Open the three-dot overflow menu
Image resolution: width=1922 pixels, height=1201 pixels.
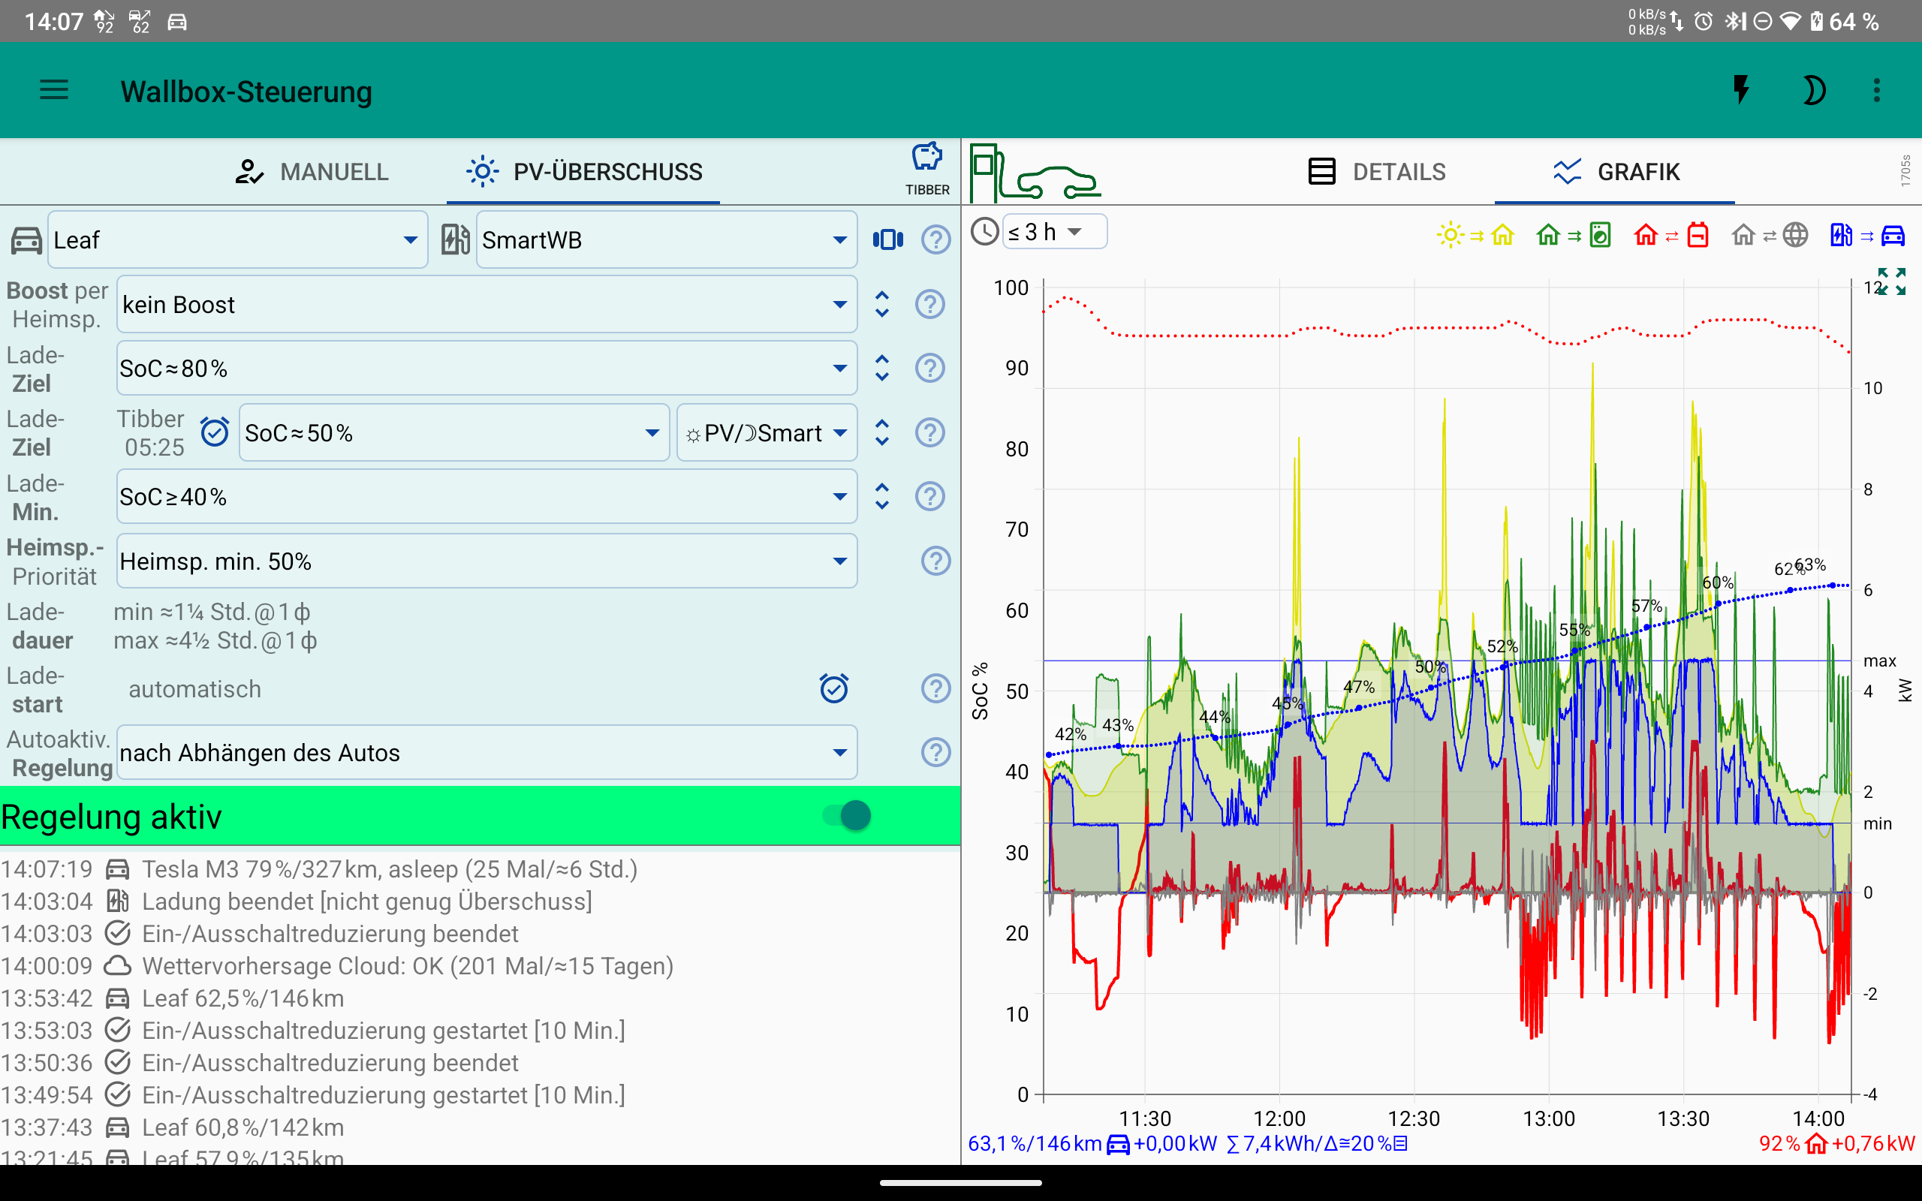click(x=1877, y=90)
